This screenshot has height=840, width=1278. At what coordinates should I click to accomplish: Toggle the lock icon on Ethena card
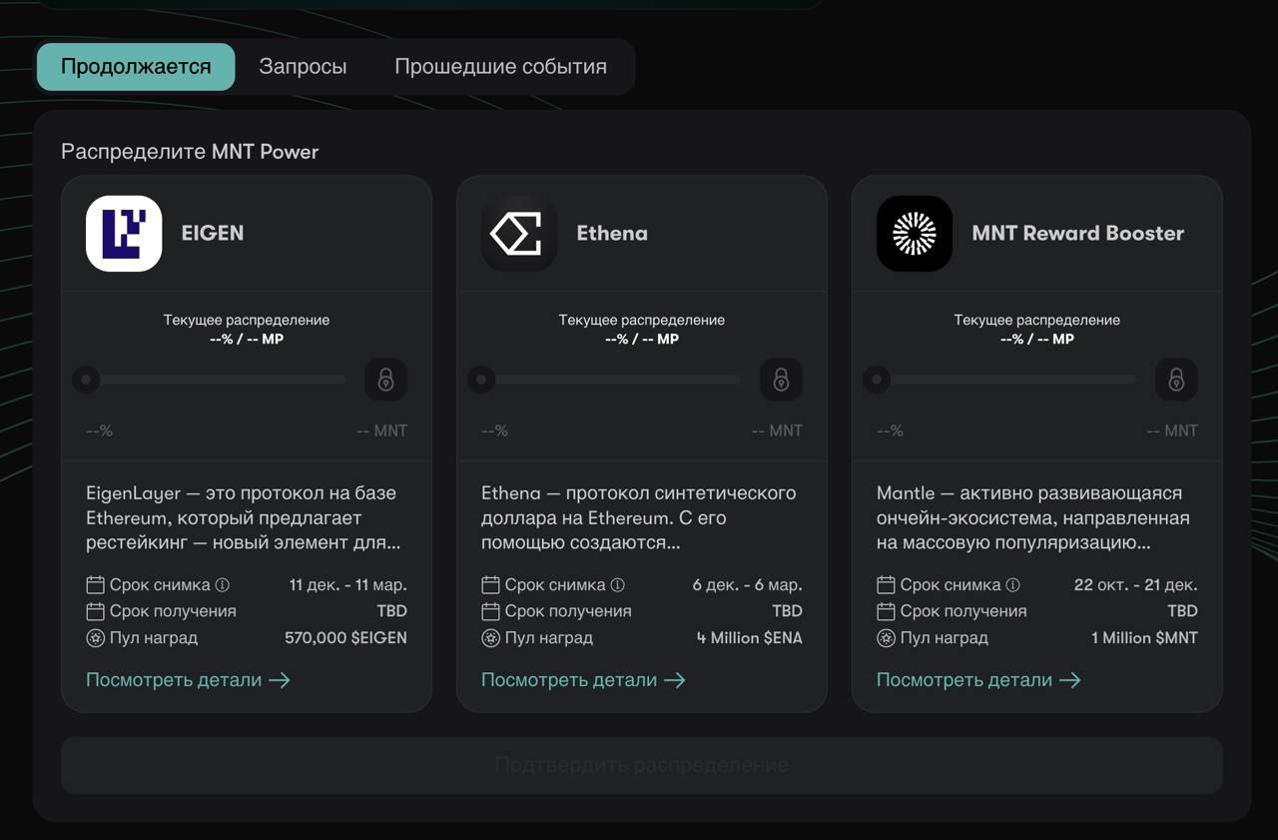tap(782, 380)
